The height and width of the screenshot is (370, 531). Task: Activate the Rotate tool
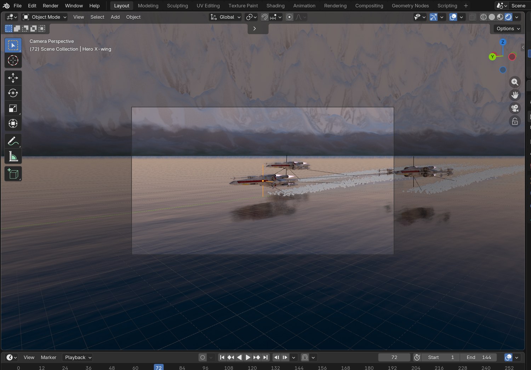pyautogui.click(x=13, y=93)
